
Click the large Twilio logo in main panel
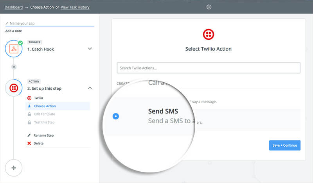click(x=209, y=34)
